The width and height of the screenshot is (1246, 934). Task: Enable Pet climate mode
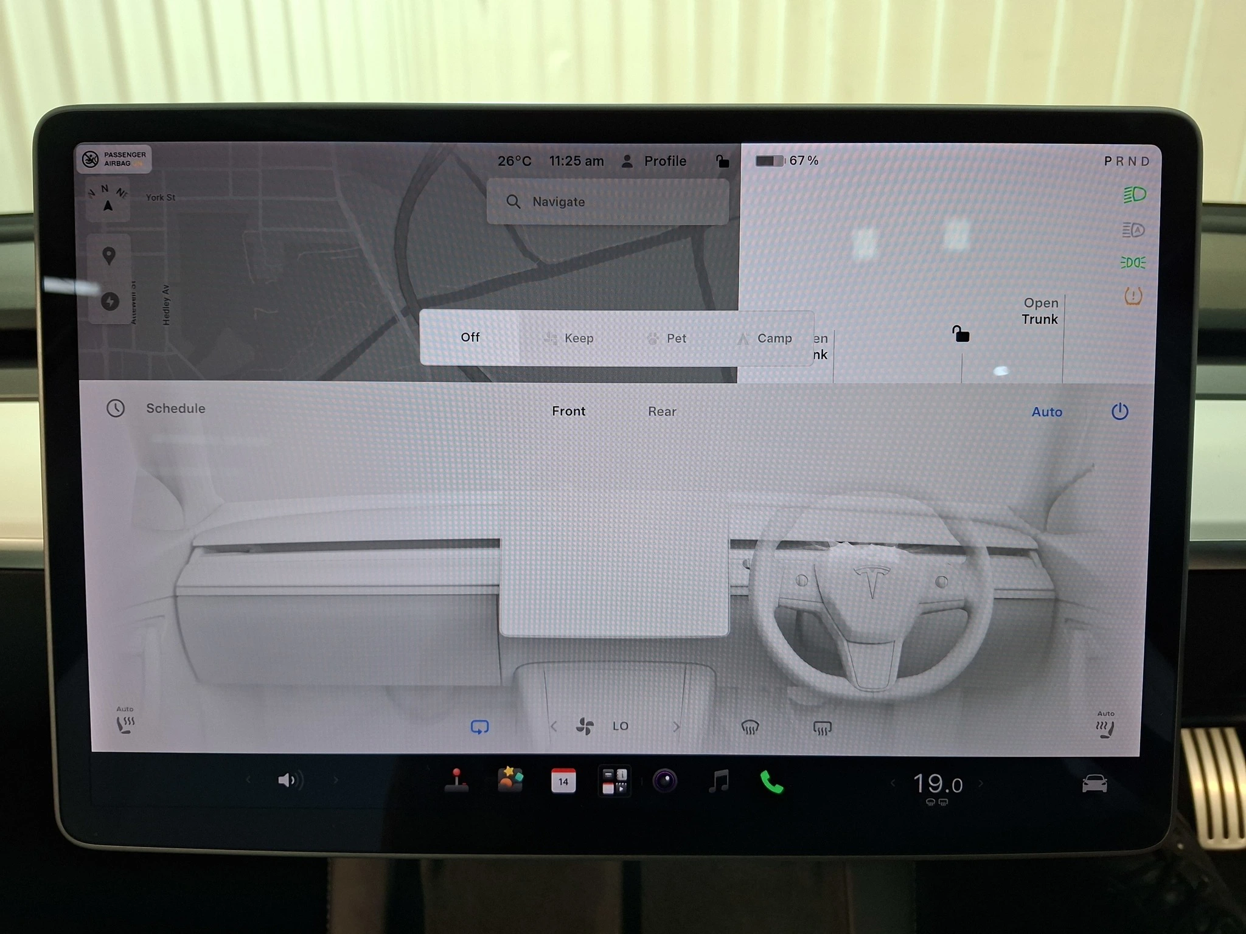click(667, 338)
